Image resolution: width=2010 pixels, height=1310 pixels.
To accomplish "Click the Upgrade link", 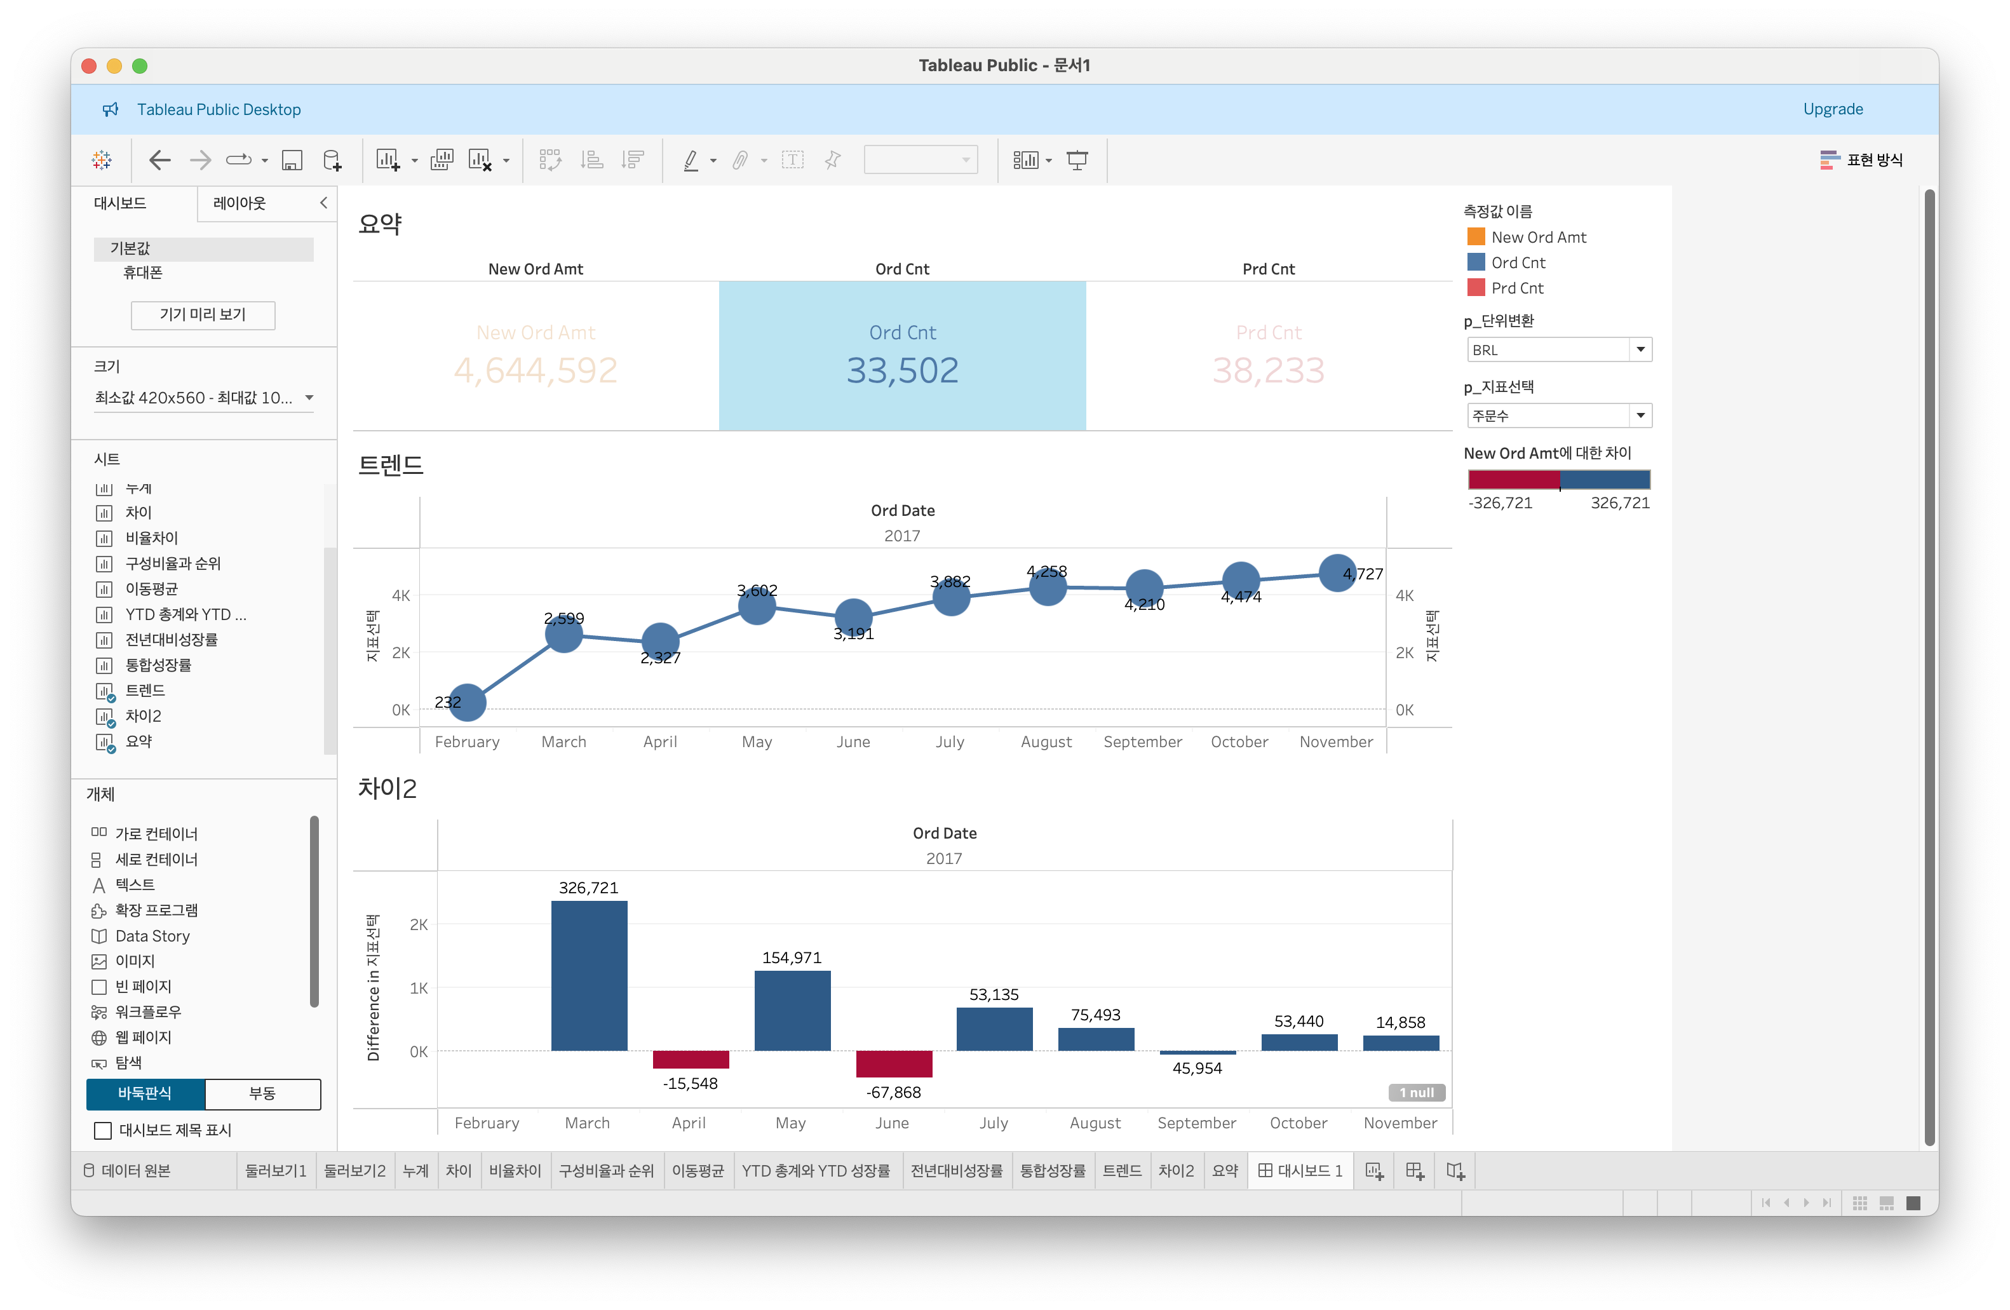I will point(1833,109).
